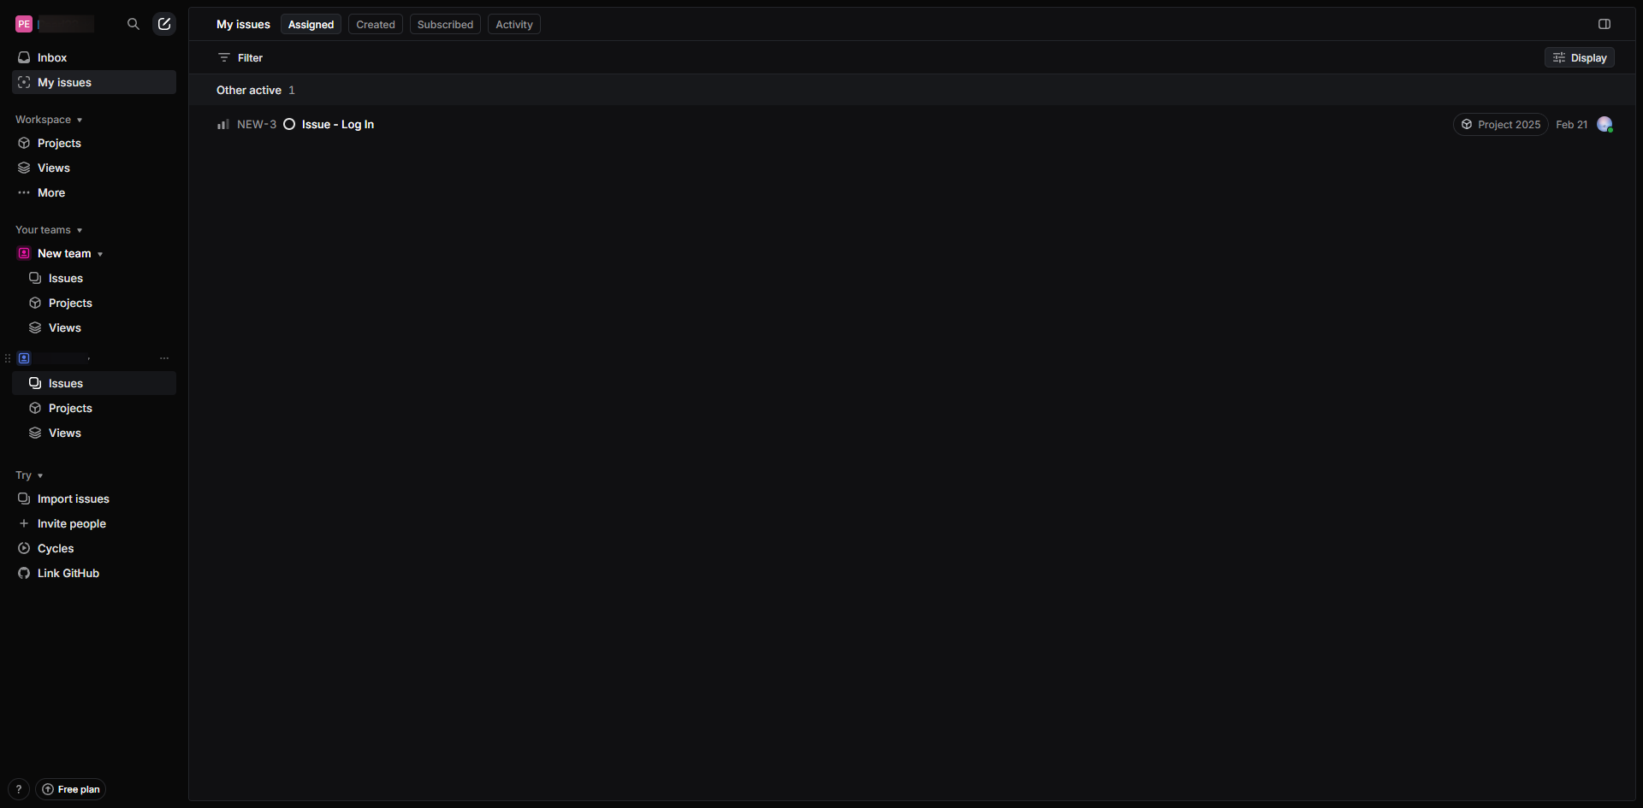1643x808 pixels.
Task: Switch to the Subscribed tab
Action: [x=445, y=24]
